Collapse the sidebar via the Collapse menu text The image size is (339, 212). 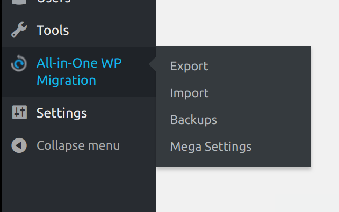(78, 146)
